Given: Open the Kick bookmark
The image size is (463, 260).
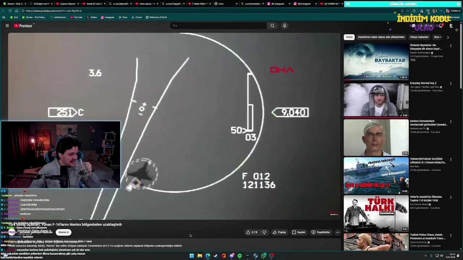Looking at the screenshot, I should 14,17.
